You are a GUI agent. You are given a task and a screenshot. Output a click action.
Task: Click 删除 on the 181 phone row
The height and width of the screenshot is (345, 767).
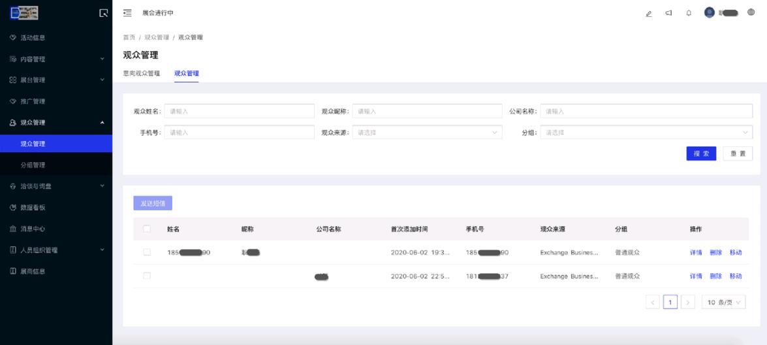(715, 276)
